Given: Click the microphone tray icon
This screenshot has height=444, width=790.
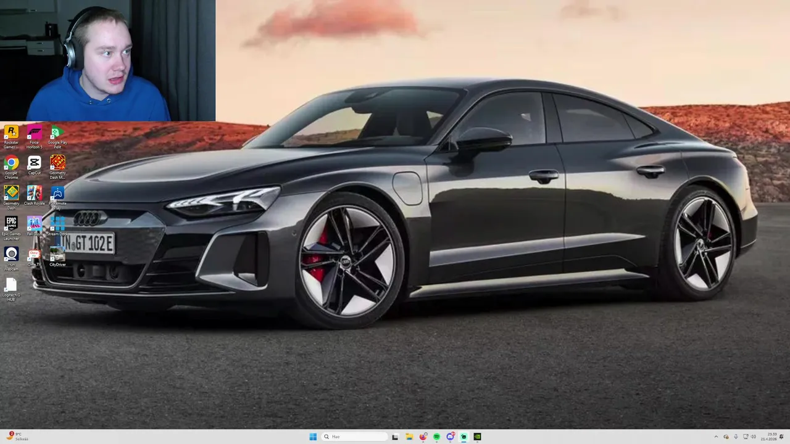Looking at the screenshot, I should pyautogui.click(x=736, y=437).
